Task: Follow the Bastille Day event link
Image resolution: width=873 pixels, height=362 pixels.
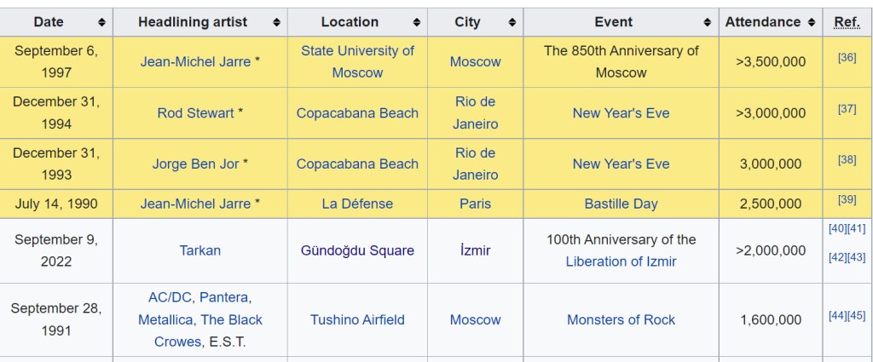Action: [x=621, y=204]
